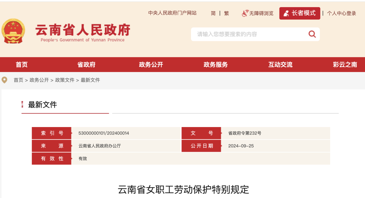Open the 互动交流 navigation menu
Screen dimensions: 365x198
(x=280, y=65)
